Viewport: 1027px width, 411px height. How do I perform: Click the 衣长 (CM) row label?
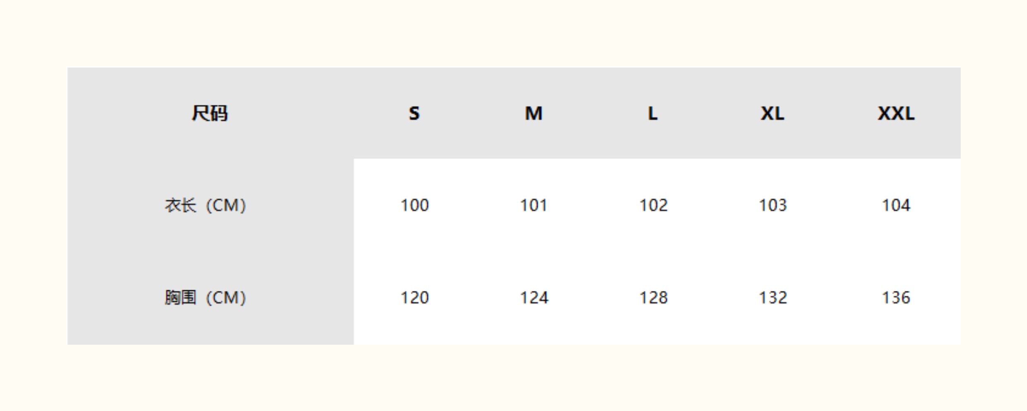(x=205, y=205)
